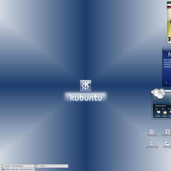Screen dimensions: 171x171
Task: Click the large cloud icon on weather widget
Action: point(158,93)
